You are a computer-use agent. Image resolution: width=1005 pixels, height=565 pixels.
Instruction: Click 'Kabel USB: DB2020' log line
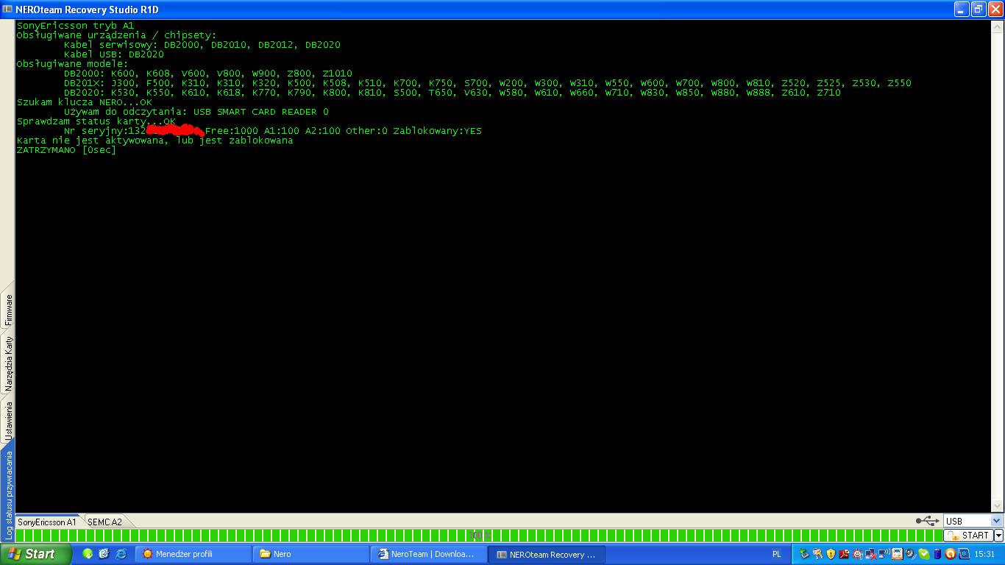[114, 54]
